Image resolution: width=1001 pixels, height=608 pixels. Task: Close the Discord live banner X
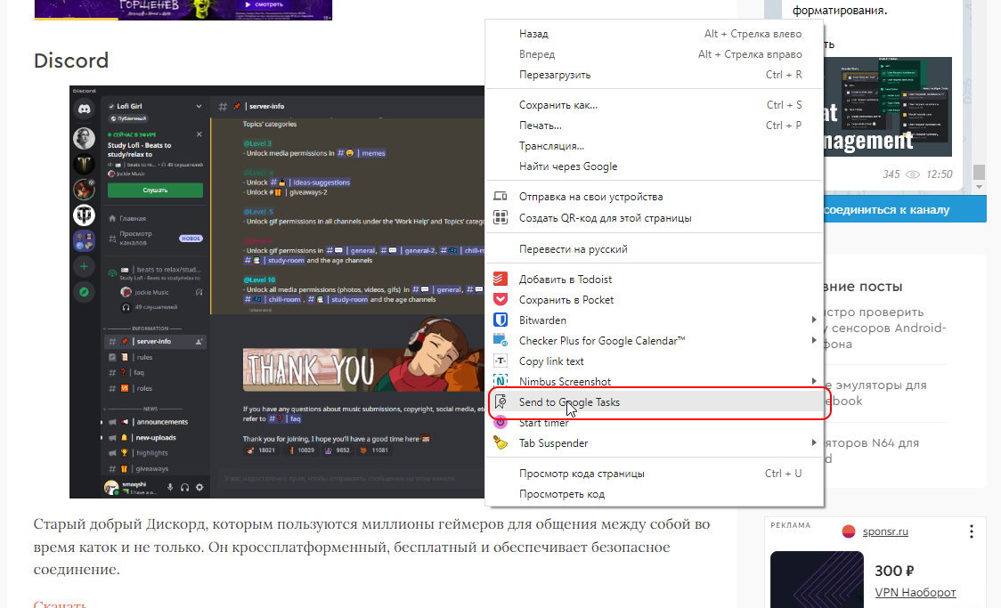point(199,134)
